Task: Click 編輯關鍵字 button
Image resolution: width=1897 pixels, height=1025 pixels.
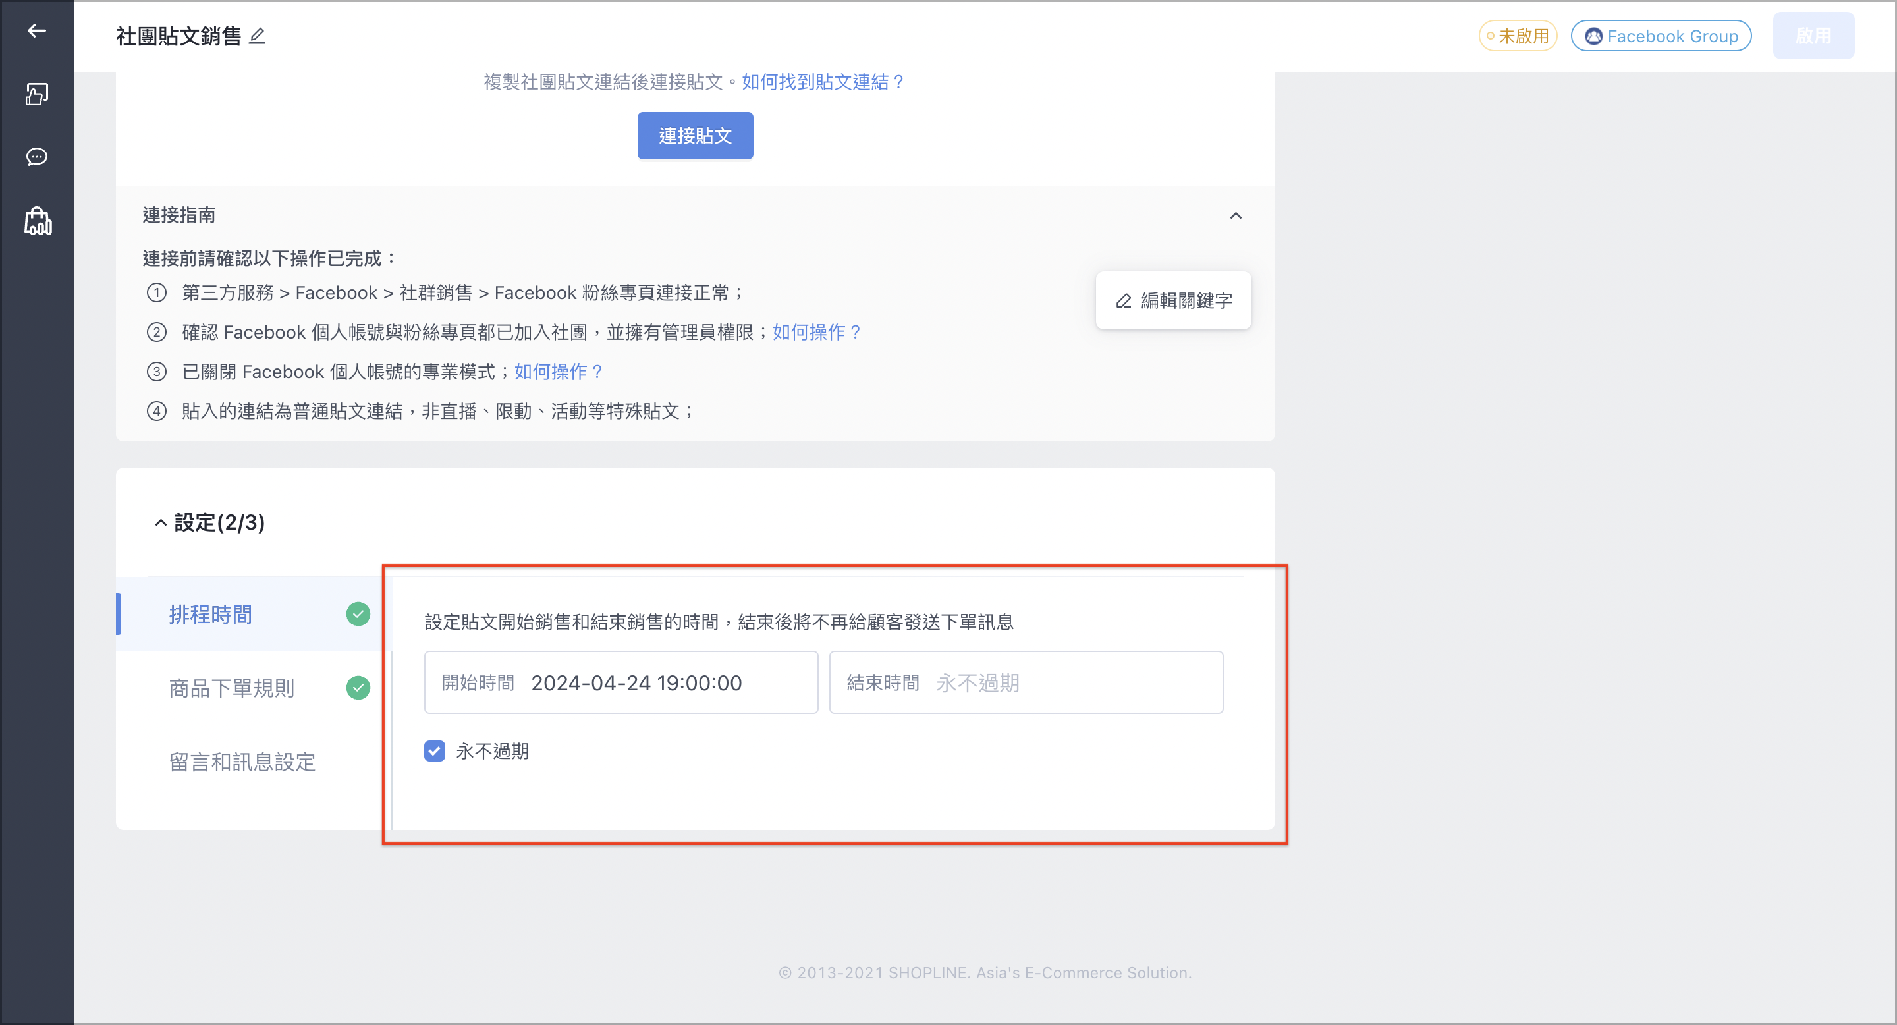Action: [x=1173, y=300]
